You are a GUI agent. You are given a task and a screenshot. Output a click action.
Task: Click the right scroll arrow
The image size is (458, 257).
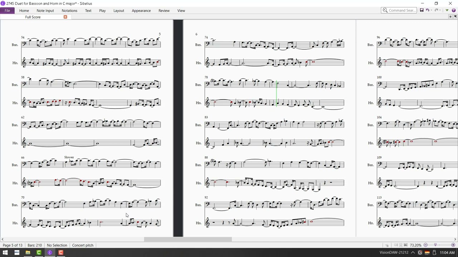click(x=455, y=240)
